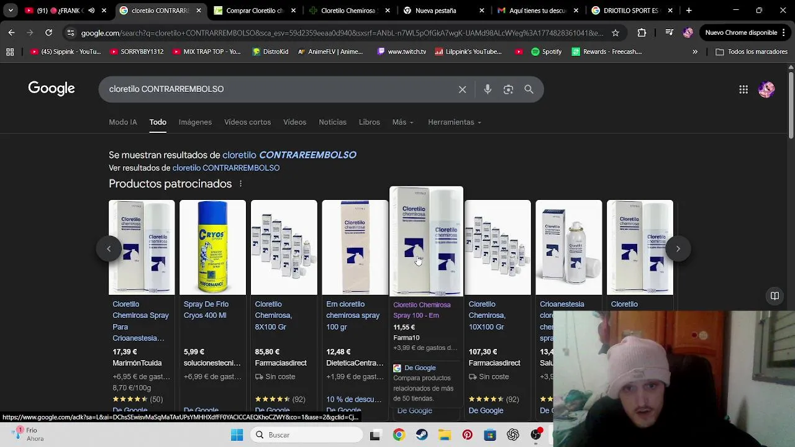The height and width of the screenshot is (447, 795).
Task: Open Microsoft Store from the taskbar
Action: tap(490, 435)
